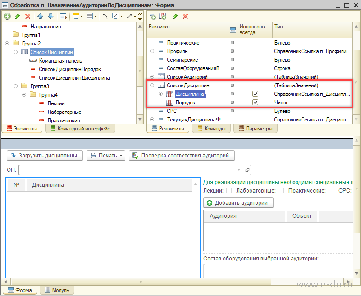Edit the selected element with the left pencil

point(17,16)
